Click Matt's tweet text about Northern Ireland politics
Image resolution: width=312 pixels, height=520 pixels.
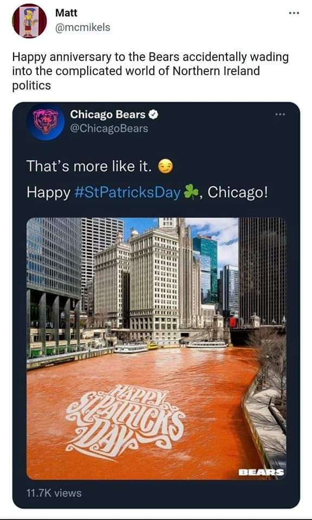(x=151, y=71)
